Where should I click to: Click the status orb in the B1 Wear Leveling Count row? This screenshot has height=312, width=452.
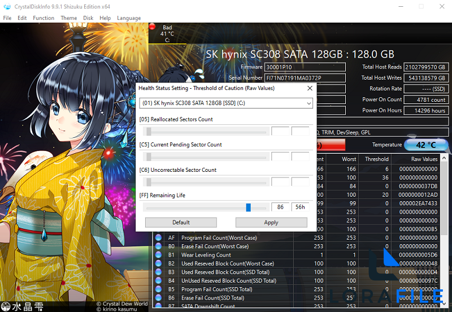(158, 255)
